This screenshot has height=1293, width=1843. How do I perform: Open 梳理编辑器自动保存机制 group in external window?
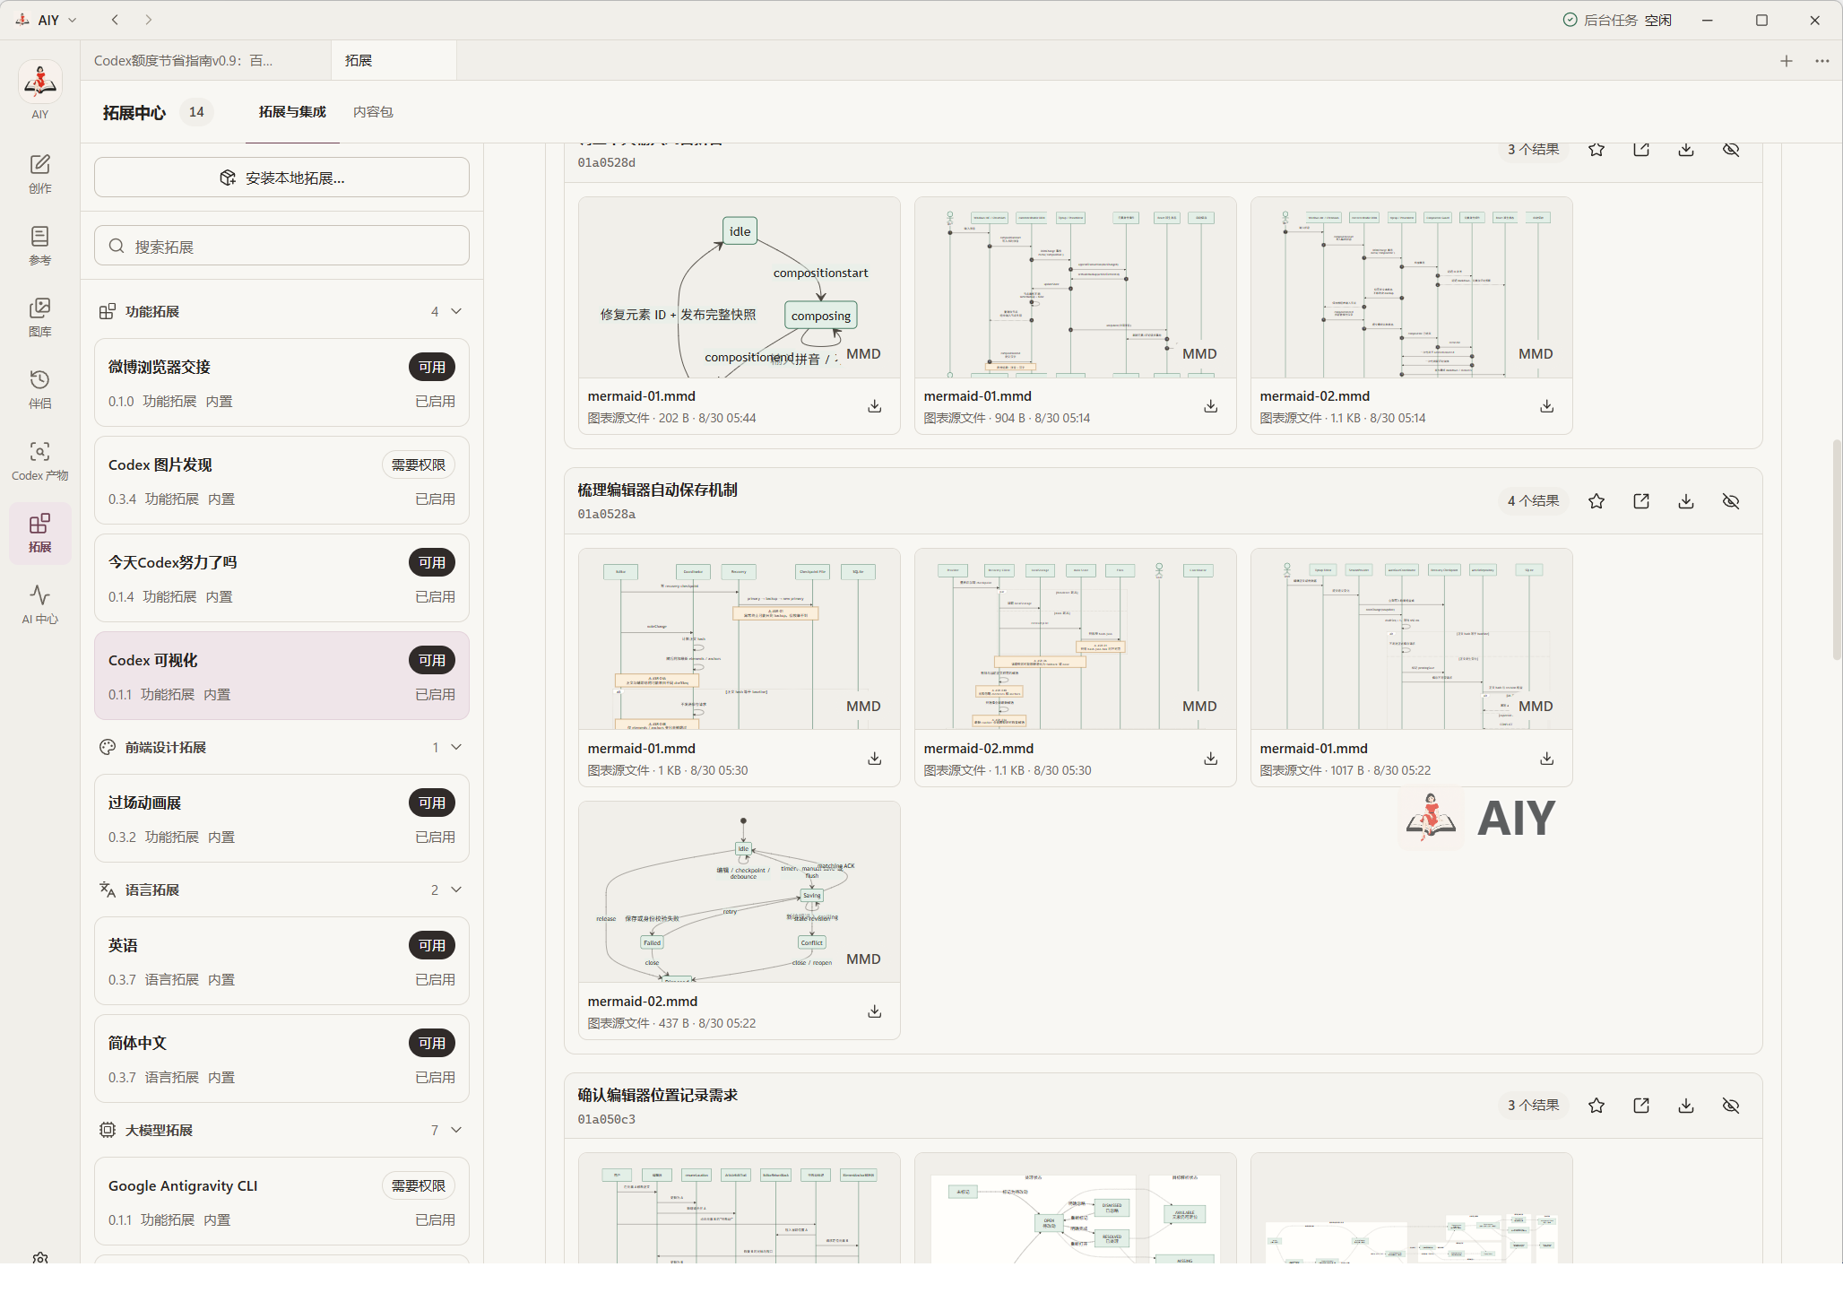1641,501
